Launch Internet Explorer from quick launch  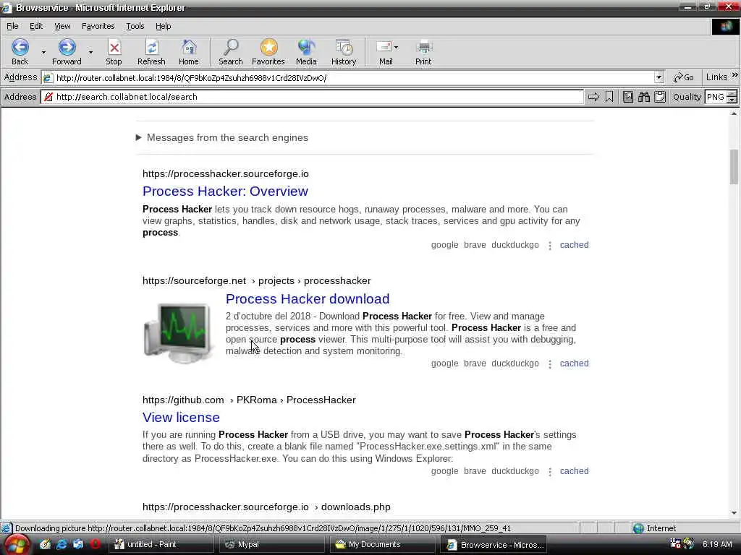[62, 544]
